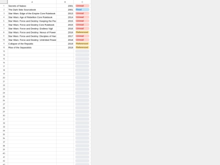Open the Referenced chip for Collapse of the Republic
Image resolution: width=220 pixels, height=165 pixels.
(x=82, y=44)
